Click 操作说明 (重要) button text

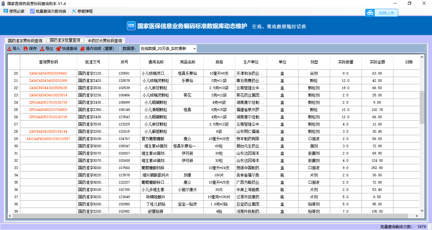[100, 49]
